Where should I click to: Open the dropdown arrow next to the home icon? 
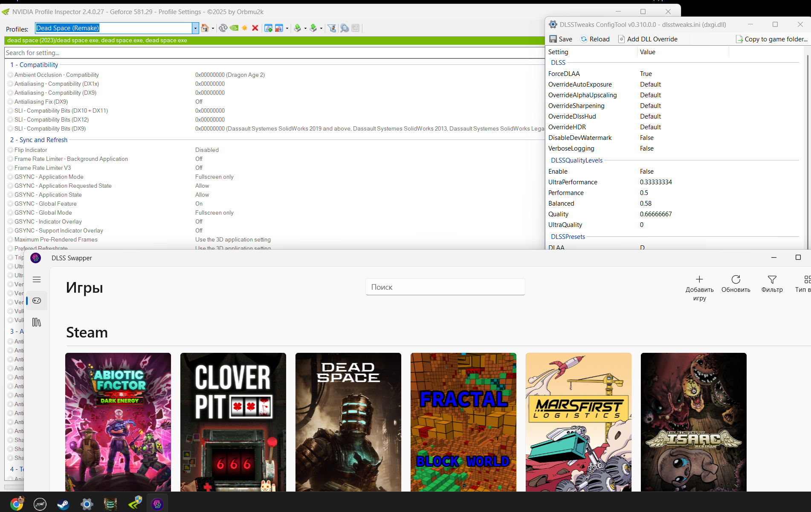pyautogui.click(x=213, y=28)
